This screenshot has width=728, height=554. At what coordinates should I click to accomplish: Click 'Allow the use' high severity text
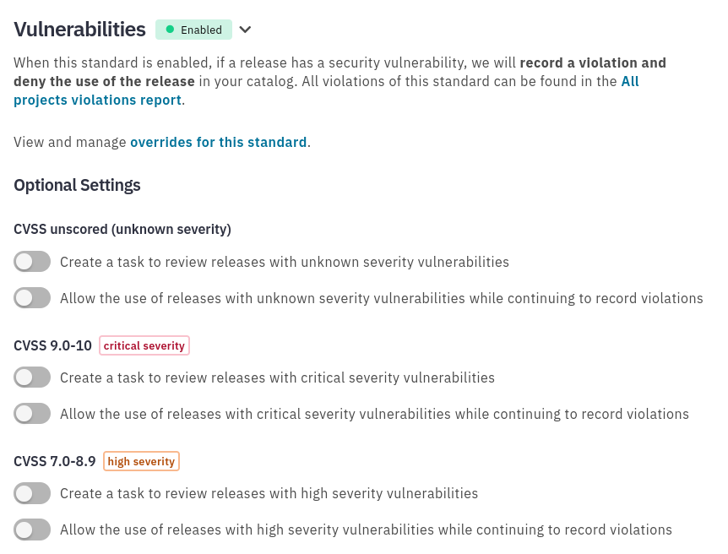(x=366, y=530)
